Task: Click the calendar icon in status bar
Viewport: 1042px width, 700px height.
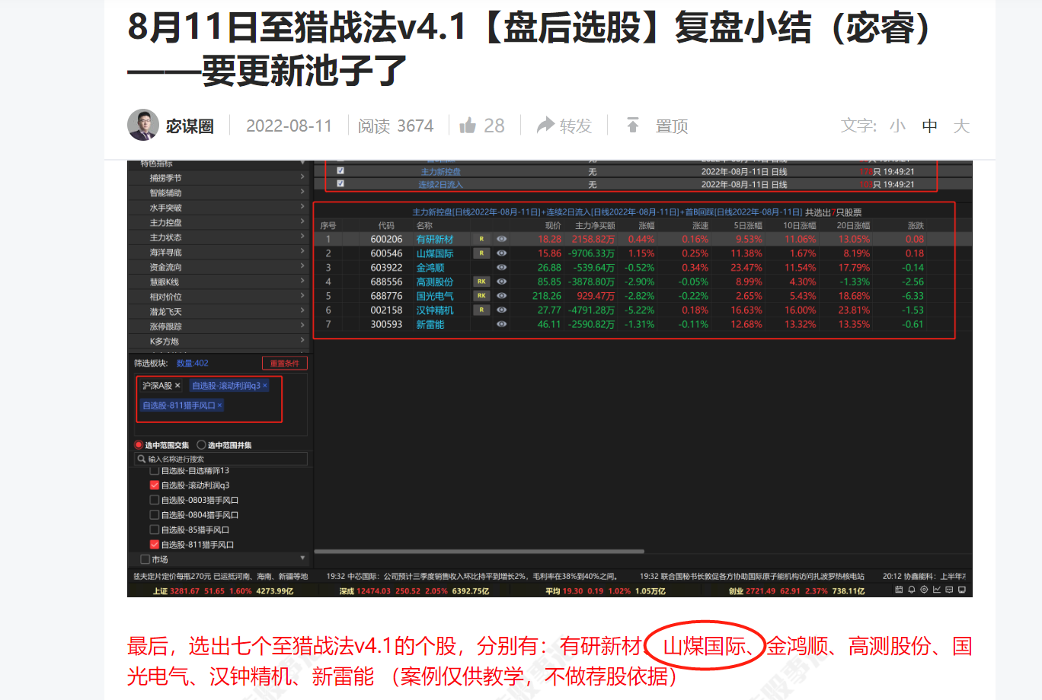Action: click(899, 590)
